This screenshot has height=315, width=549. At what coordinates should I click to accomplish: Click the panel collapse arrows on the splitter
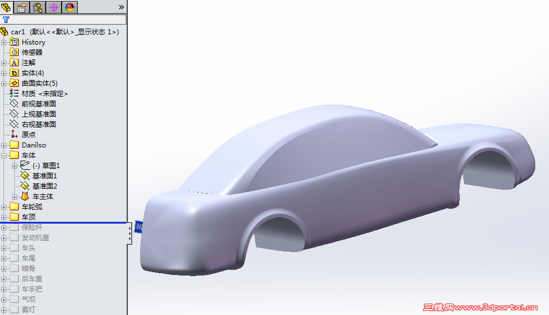[130, 233]
